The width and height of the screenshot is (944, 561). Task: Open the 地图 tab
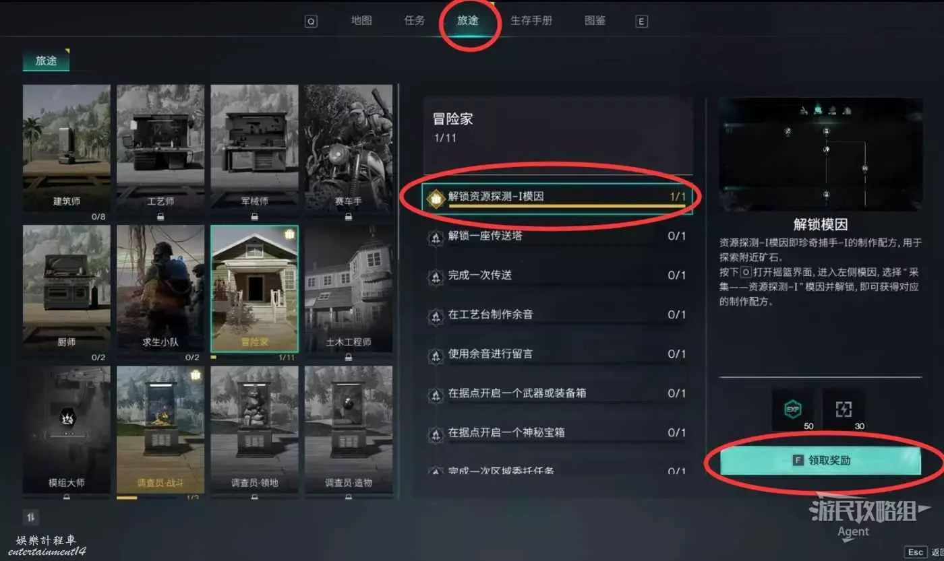point(361,20)
